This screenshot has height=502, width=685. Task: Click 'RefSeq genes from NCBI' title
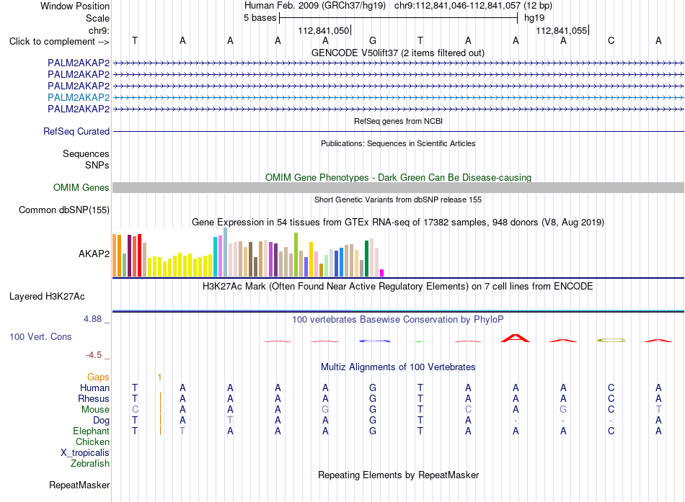click(398, 121)
